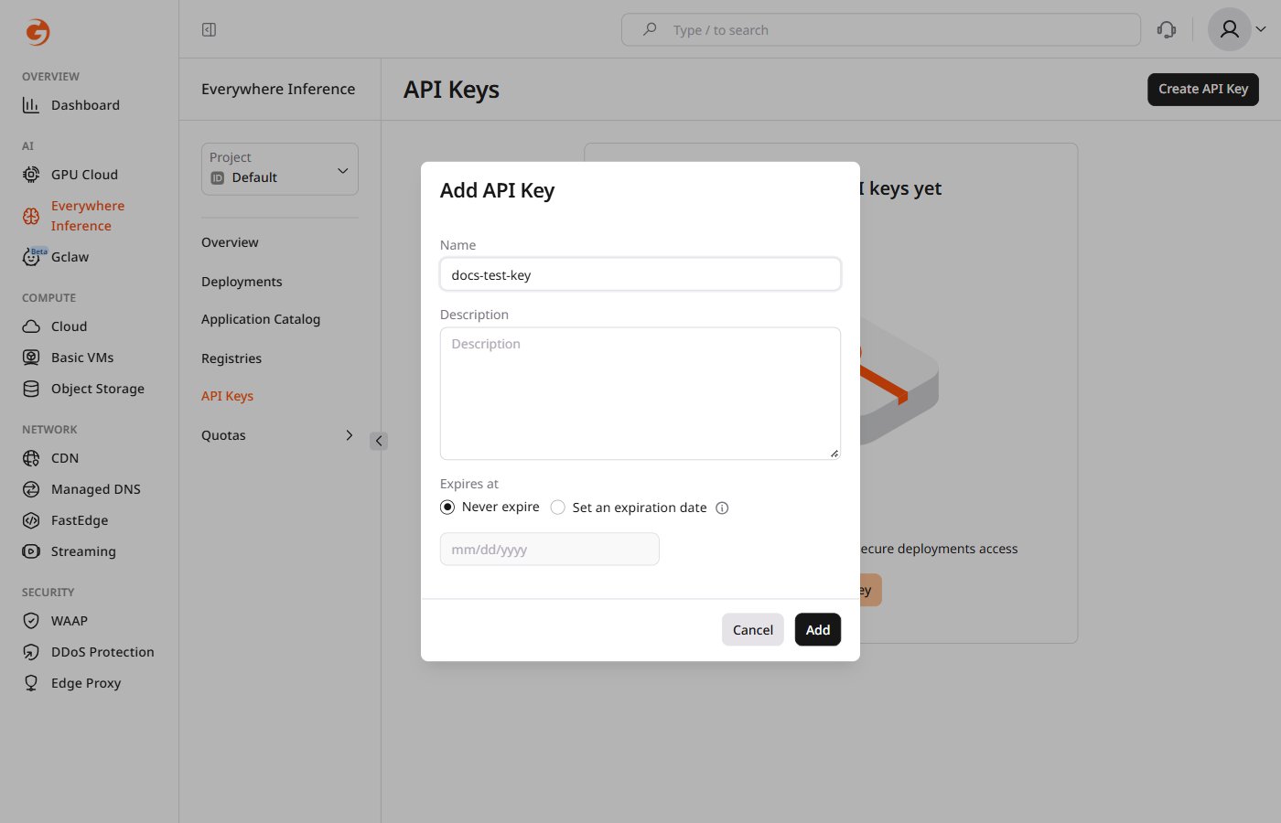1281x823 pixels.
Task: Click the Gcore logo icon
Action: (x=38, y=32)
